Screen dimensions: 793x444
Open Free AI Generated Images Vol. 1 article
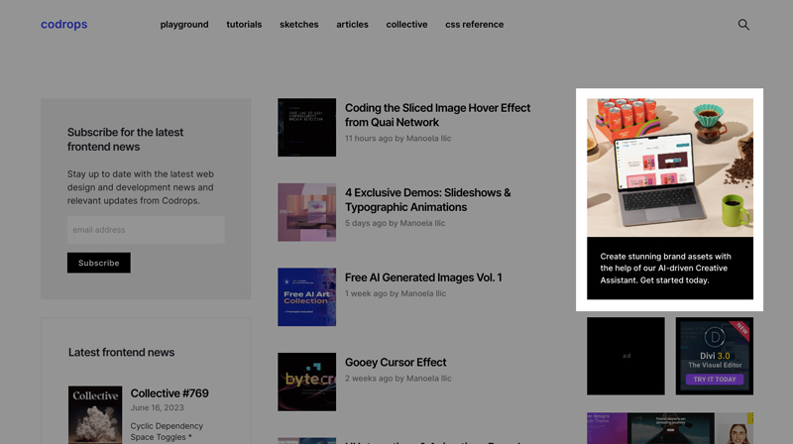tap(423, 277)
